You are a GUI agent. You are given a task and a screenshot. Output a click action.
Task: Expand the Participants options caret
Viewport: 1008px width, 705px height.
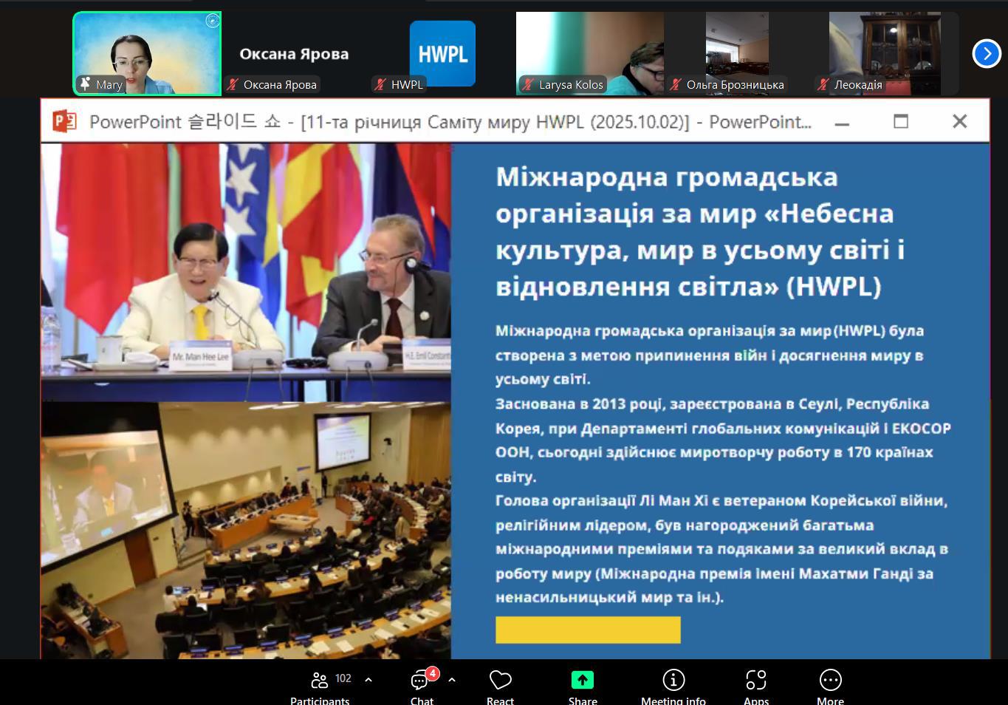coord(368,680)
